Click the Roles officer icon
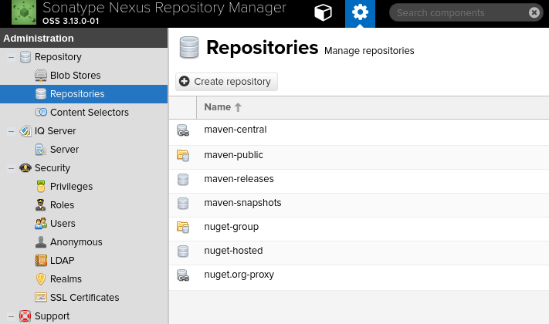 point(41,205)
